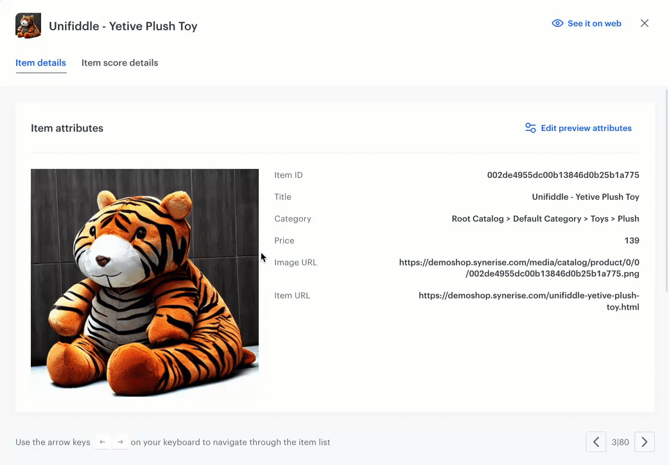Open See it on web
The width and height of the screenshot is (669, 465).
(592, 23)
